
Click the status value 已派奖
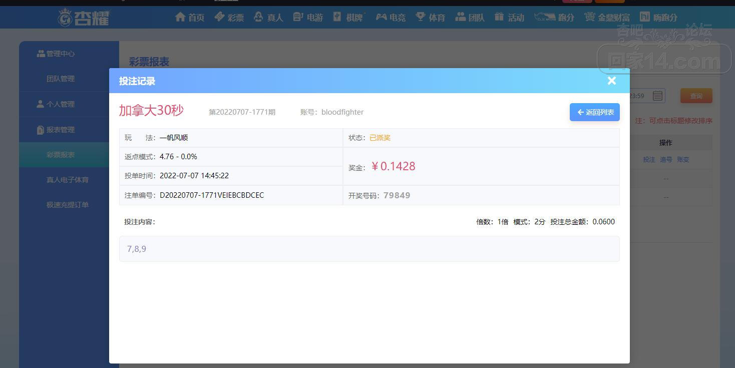(380, 138)
